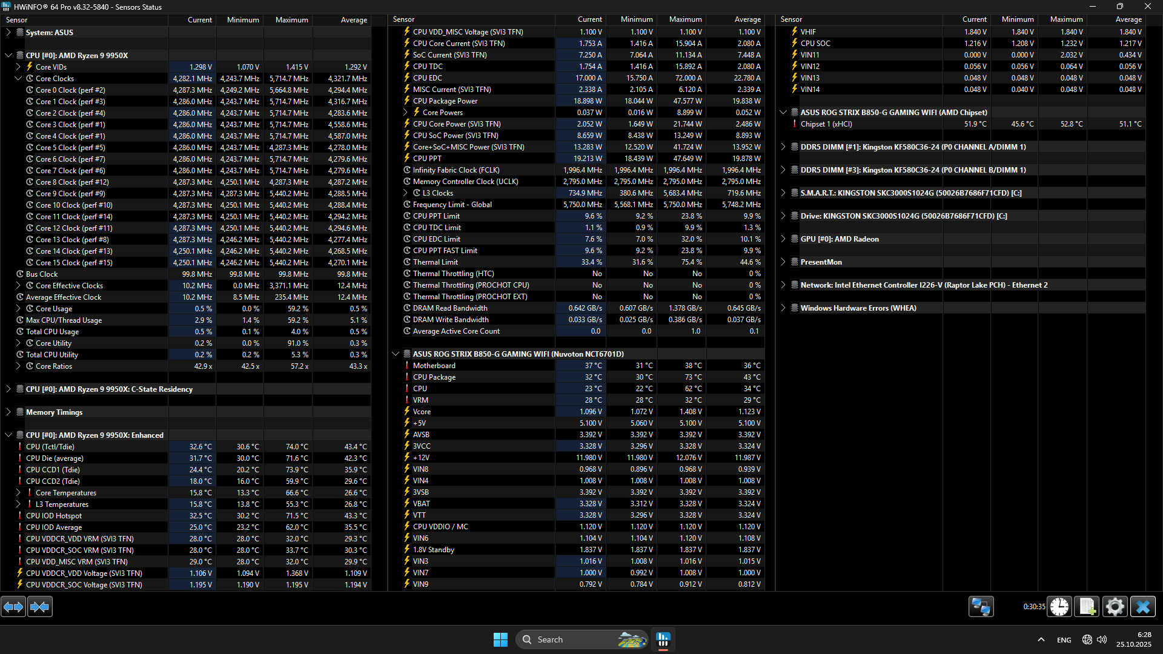Select the CPU Package Power sensor row
The height and width of the screenshot is (654, 1163).
pos(445,101)
